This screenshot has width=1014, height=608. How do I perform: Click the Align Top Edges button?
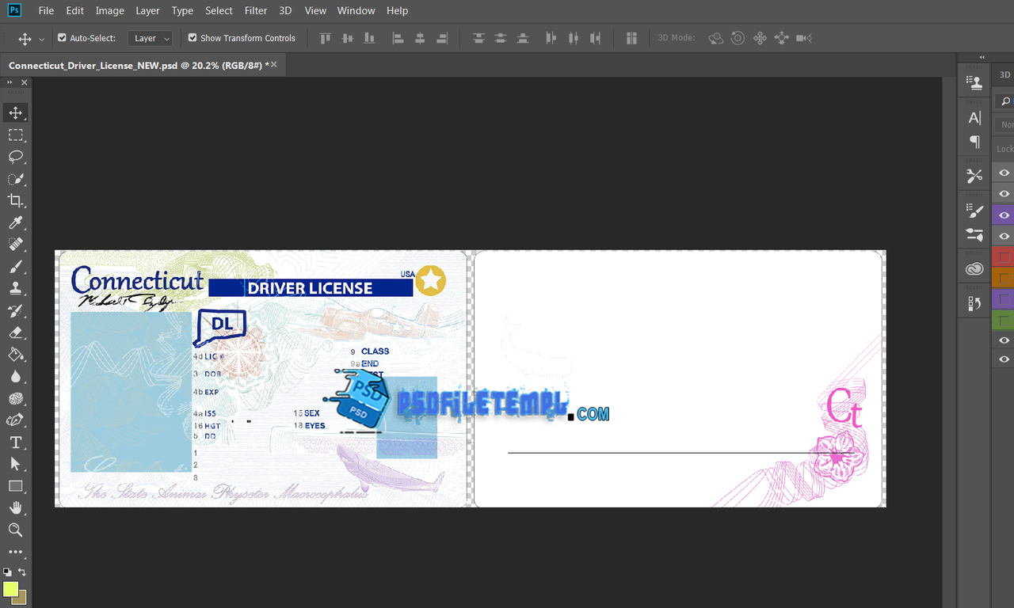pyautogui.click(x=325, y=38)
